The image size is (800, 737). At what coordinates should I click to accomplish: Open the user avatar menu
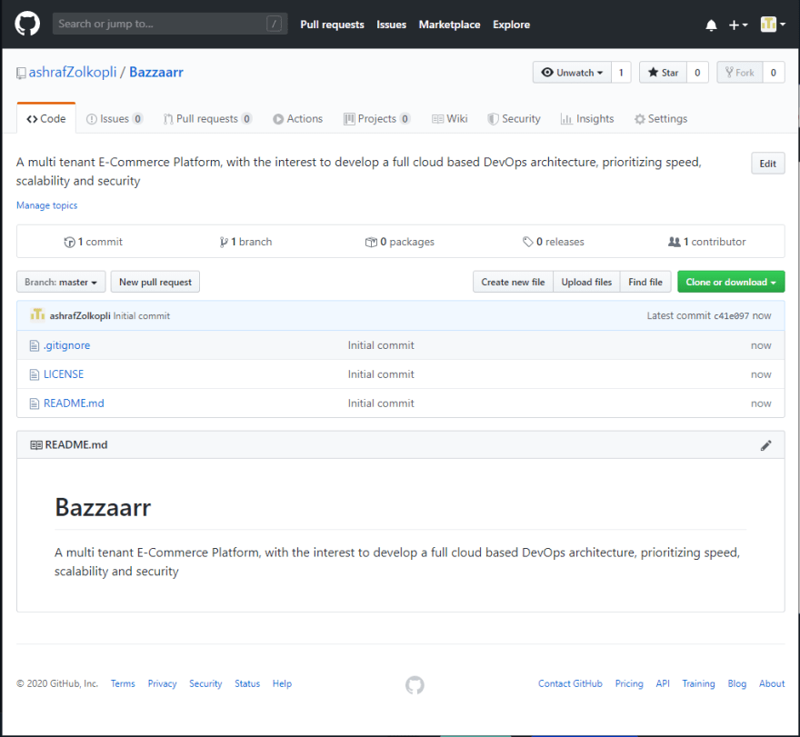coord(773,25)
